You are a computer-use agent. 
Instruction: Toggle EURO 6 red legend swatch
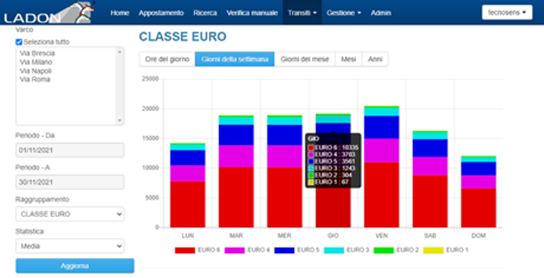(x=185, y=250)
